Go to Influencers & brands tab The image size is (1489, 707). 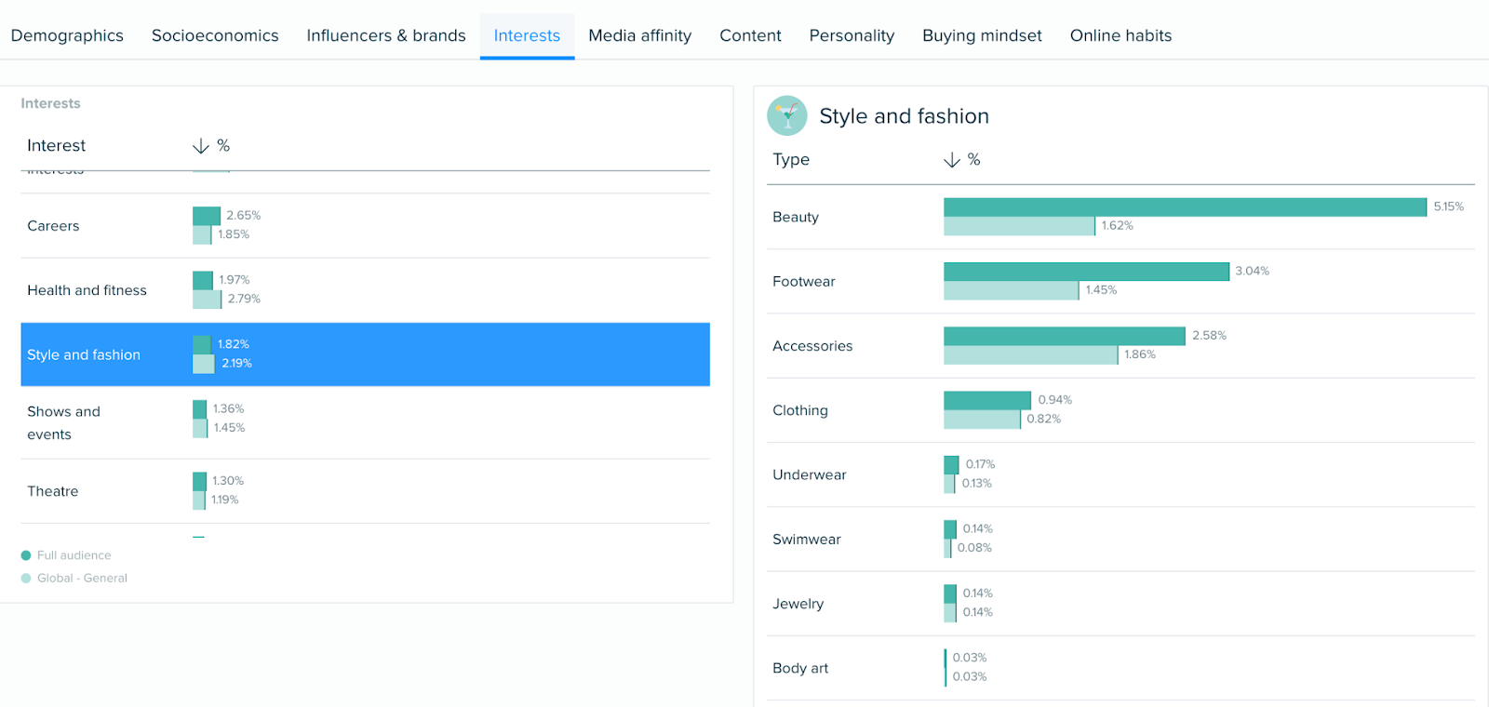tap(386, 35)
